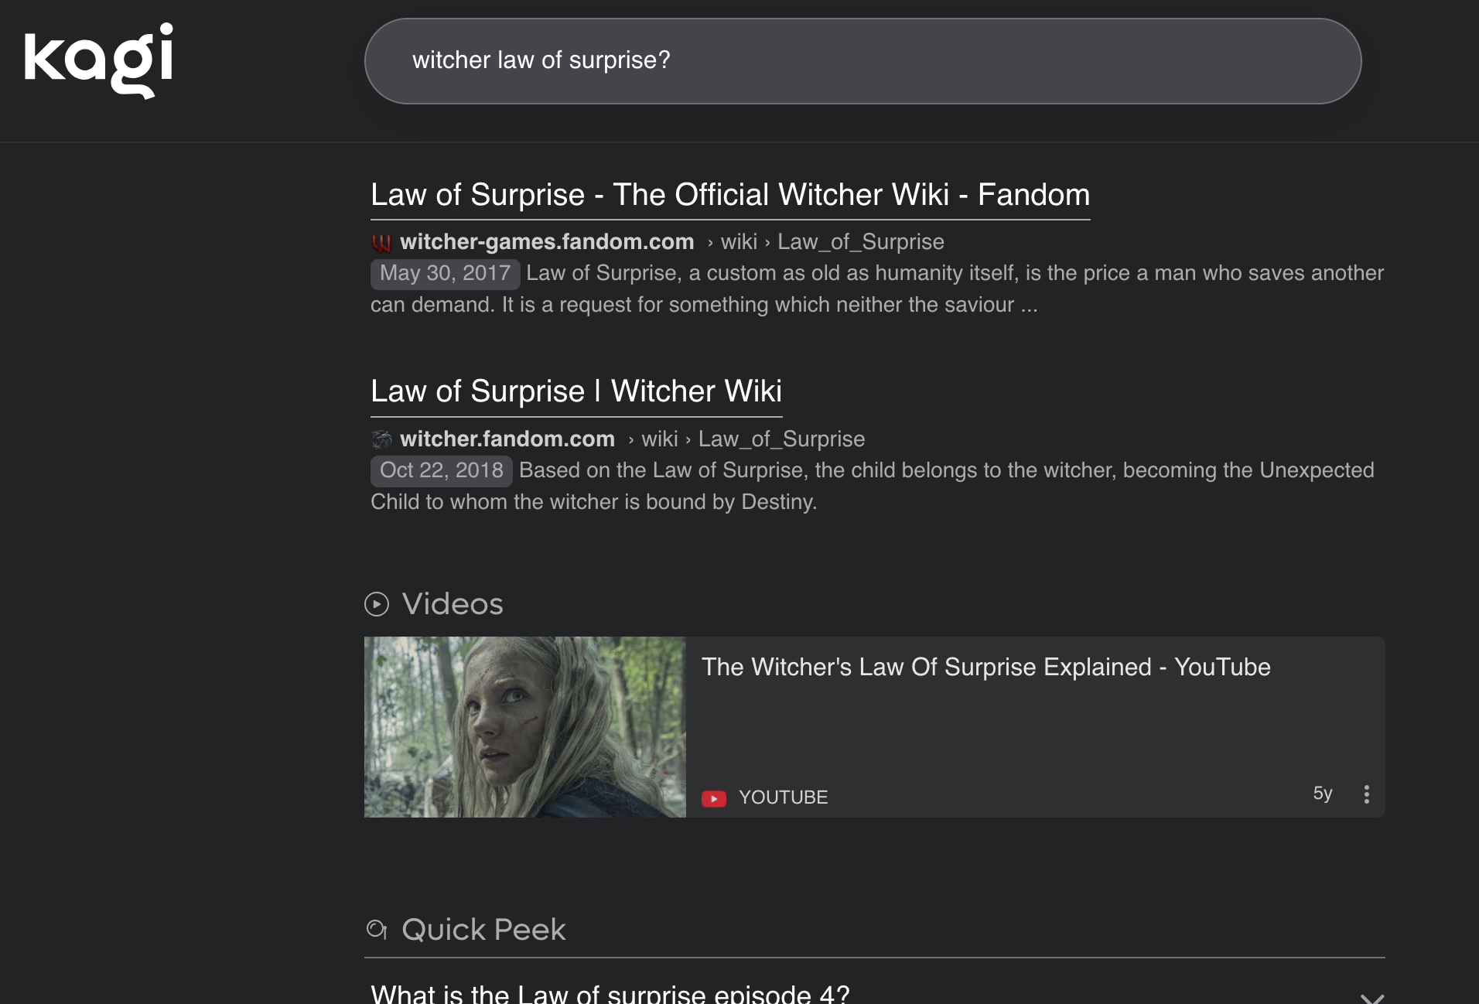The width and height of the screenshot is (1479, 1004).
Task: Click the witcher-games.fandom.com domain text
Action: [x=546, y=242]
